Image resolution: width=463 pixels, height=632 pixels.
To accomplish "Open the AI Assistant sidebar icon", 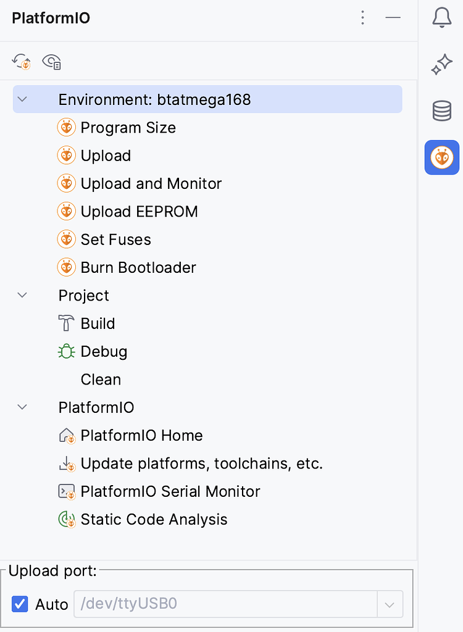I will (x=442, y=65).
